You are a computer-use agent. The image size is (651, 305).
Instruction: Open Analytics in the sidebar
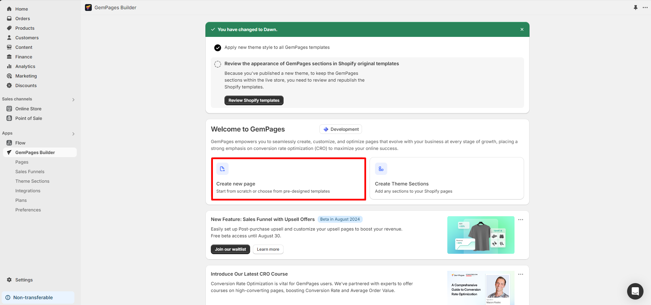pos(25,66)
